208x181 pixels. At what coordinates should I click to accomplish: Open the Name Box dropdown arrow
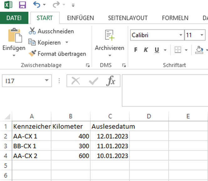point(47,81)
